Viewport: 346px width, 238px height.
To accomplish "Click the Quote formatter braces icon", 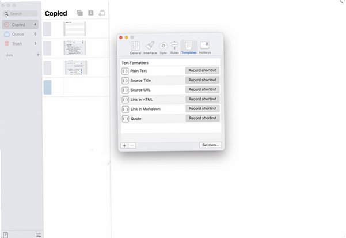I will pos(125,119).
